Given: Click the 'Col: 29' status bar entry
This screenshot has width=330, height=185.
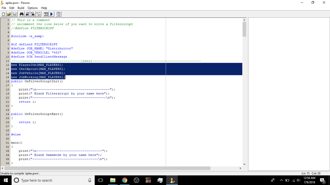Looking at the screenshot, I should tap(316, 173).
